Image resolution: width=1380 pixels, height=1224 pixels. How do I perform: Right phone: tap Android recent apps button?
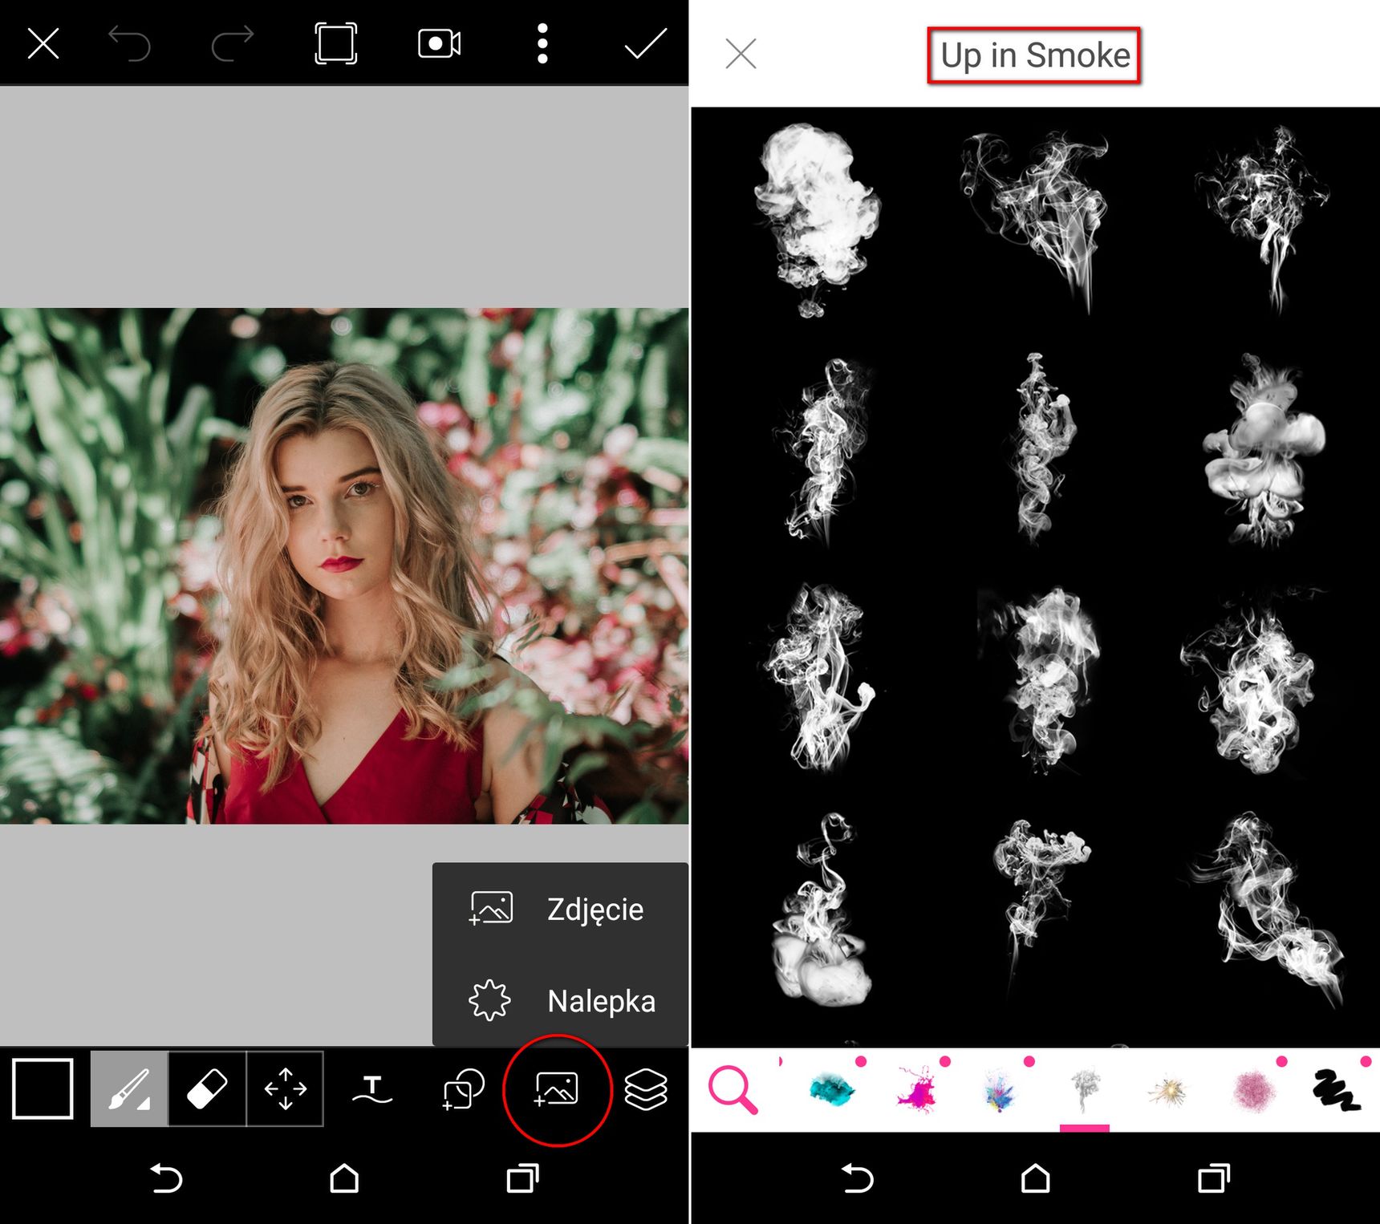pyautogui.click(x=1213, y=1178)
